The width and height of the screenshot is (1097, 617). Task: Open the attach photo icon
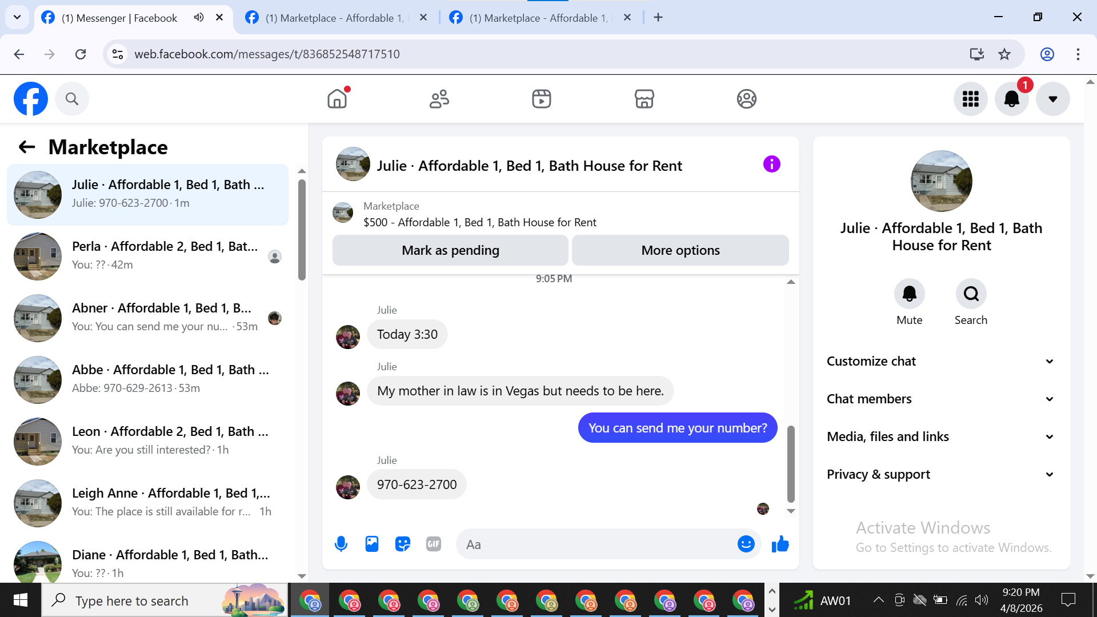pos(372,544)
